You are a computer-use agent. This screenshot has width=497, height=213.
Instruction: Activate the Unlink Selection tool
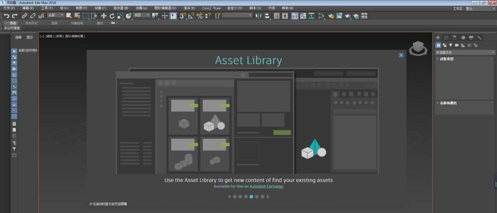click(x=33, y=16)
